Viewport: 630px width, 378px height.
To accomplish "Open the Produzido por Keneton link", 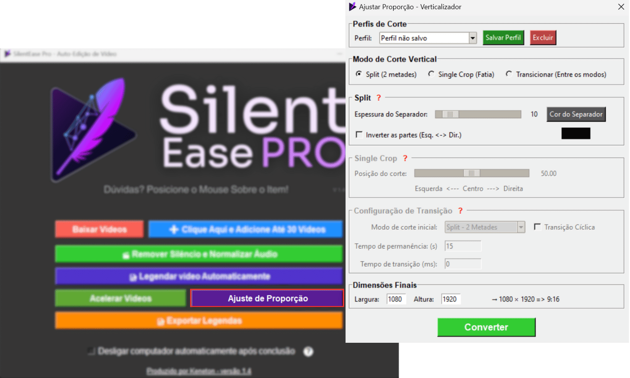I will point(199,371).
